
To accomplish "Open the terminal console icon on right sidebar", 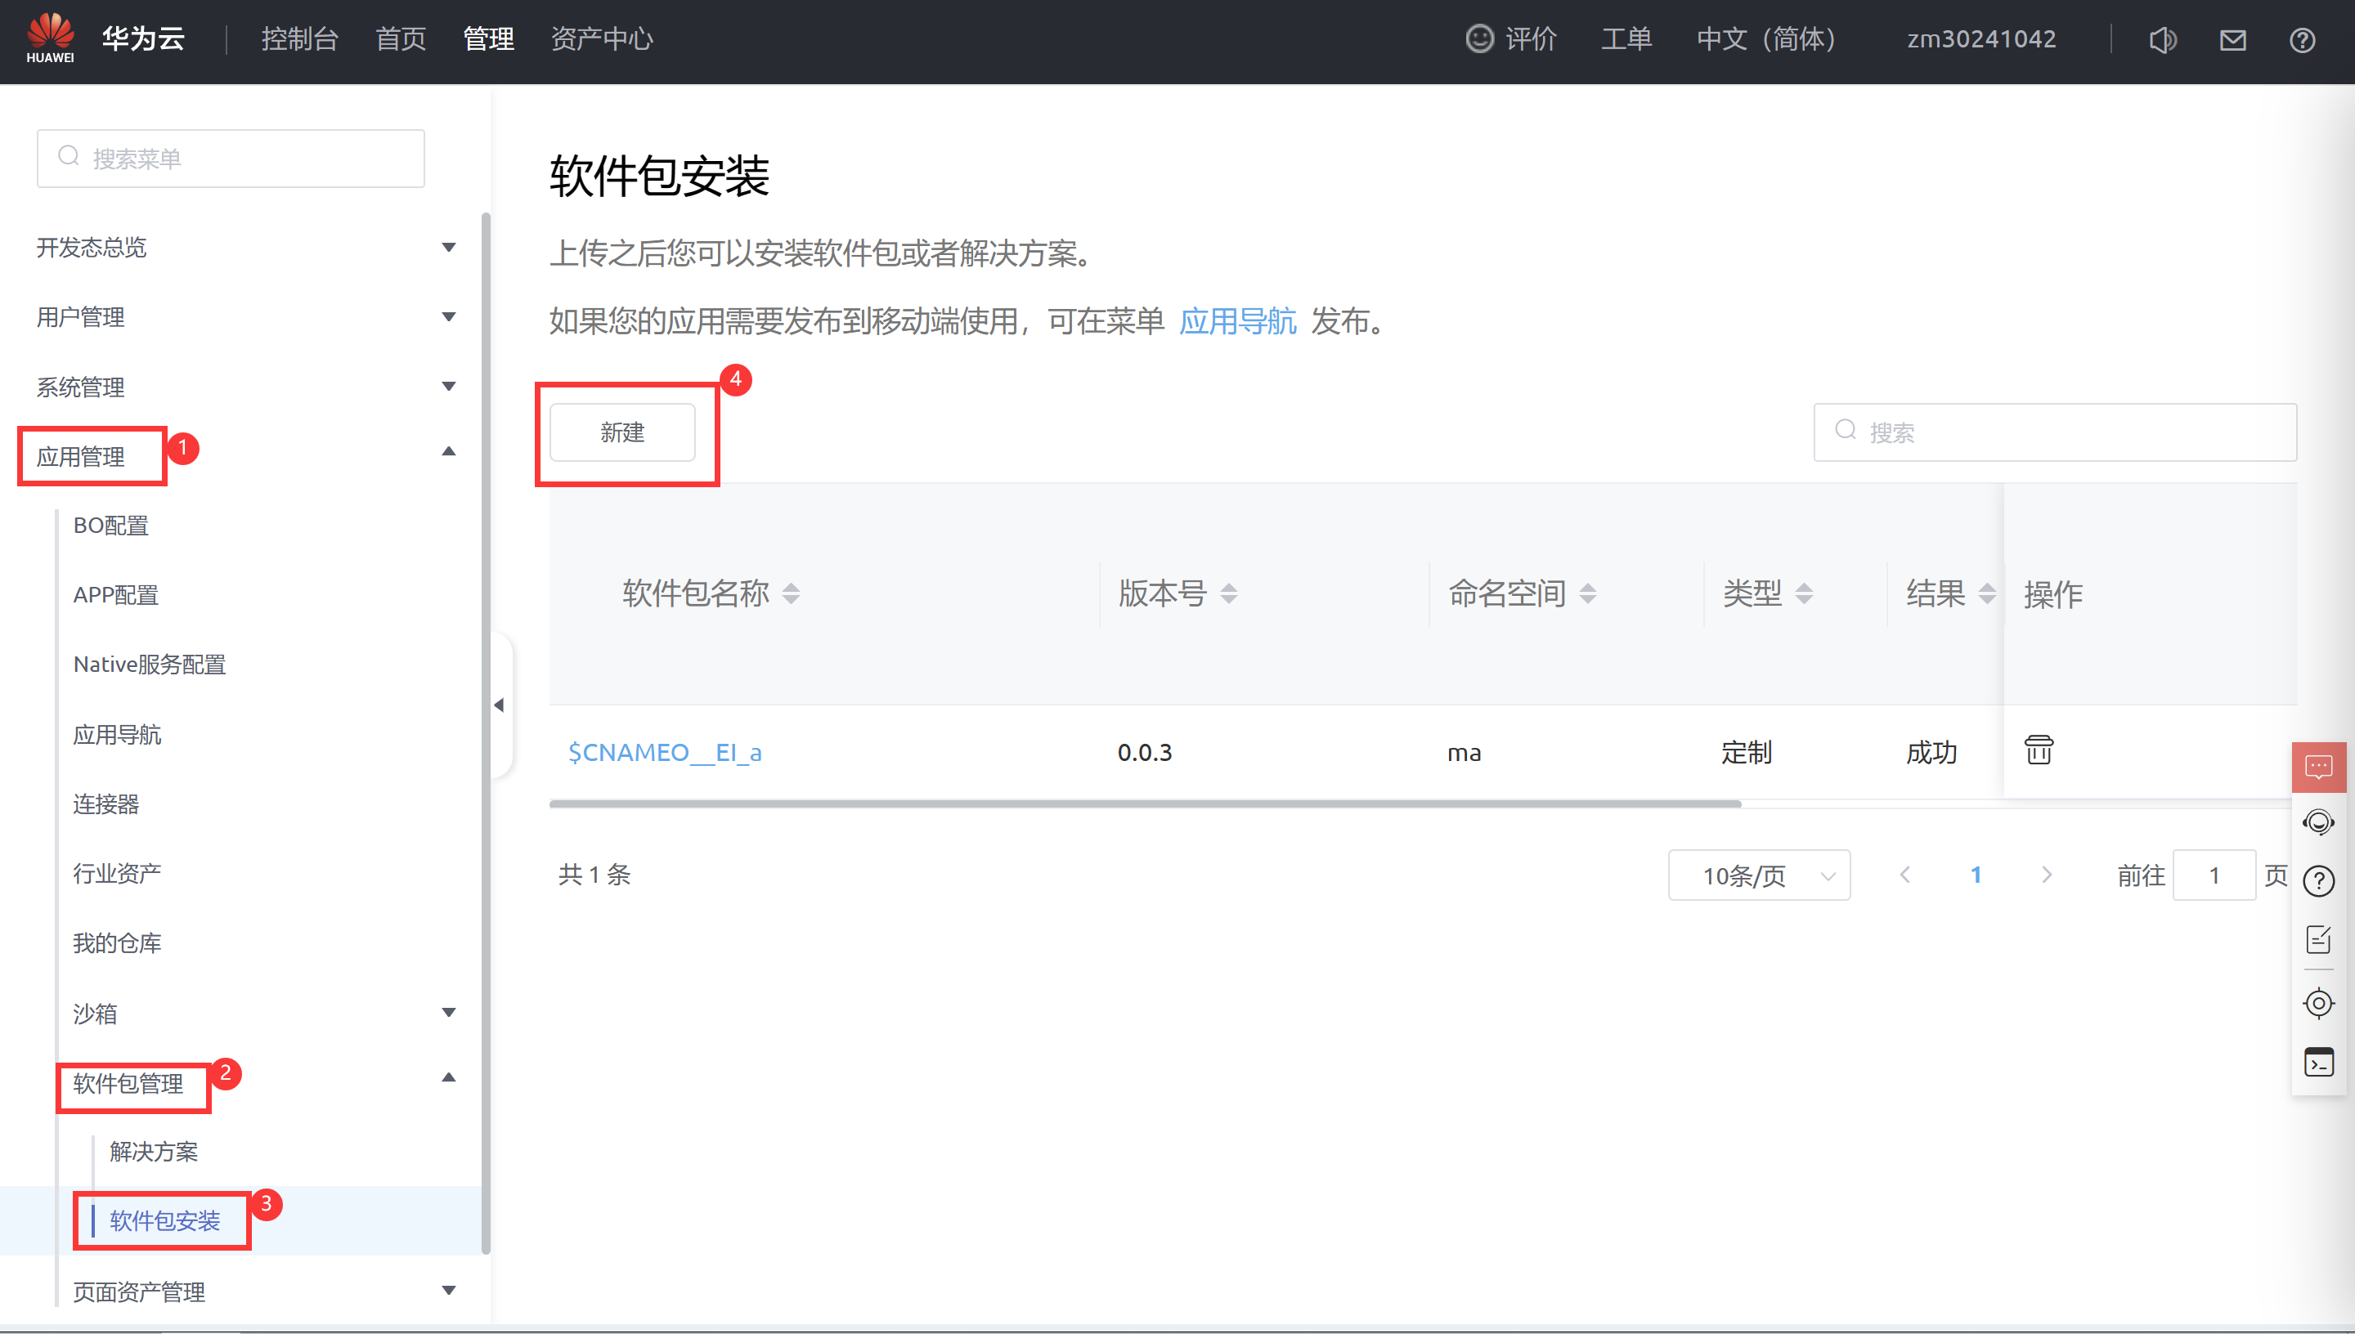I will [2318, 1063].
